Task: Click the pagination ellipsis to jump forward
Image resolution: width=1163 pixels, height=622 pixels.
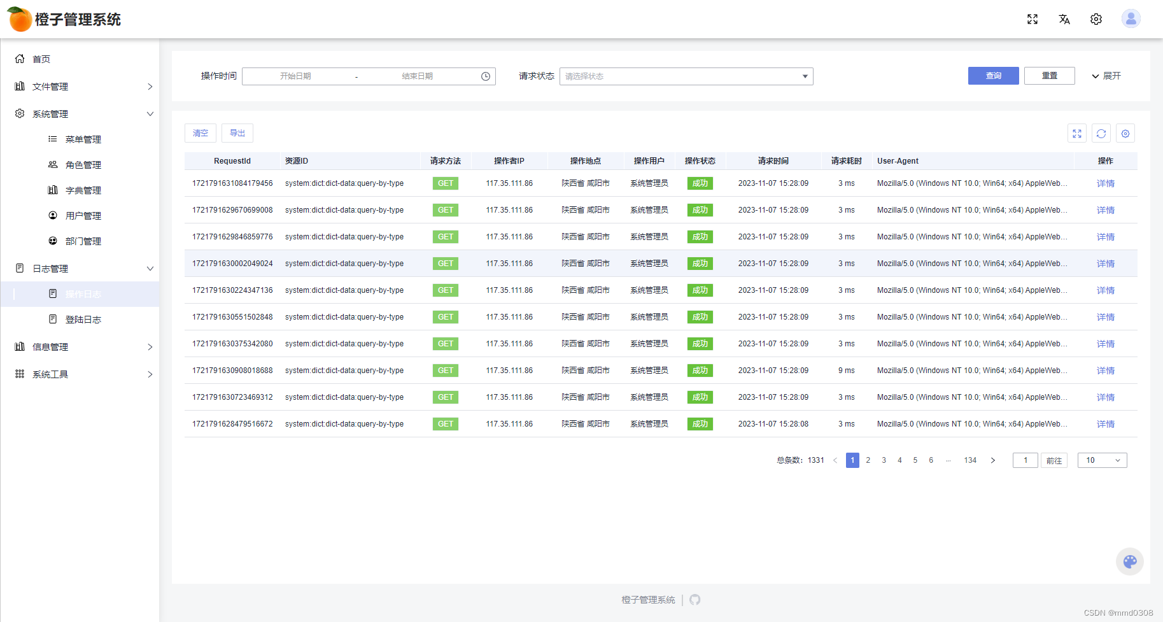Action: click(948, 460)
